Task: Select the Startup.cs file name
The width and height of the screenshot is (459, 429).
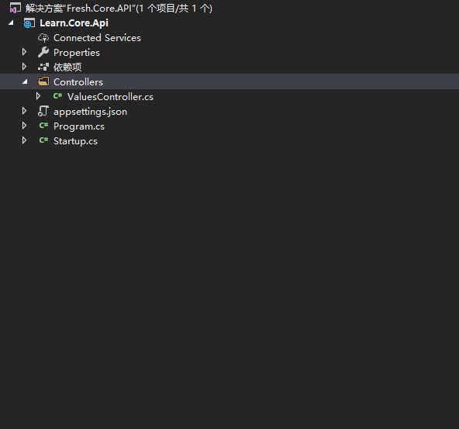Action: (x=75, y=141)
